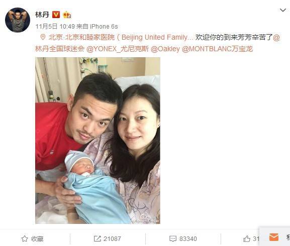The height and width of the screenshot is (246, 290).
Task: Open the comments icon beside 83340
Action: coord(173,239)
